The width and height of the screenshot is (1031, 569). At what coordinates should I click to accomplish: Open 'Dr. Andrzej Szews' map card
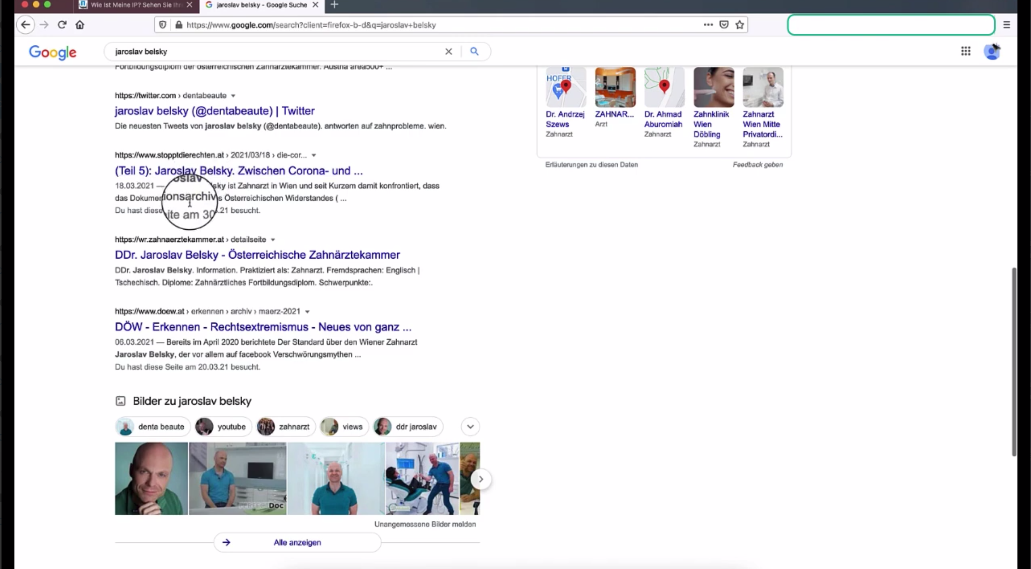coord(566,103)
